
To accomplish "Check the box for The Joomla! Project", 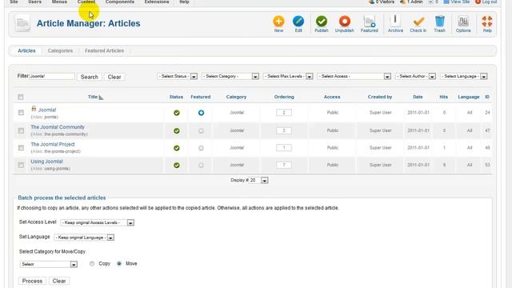I will (21, 148).
